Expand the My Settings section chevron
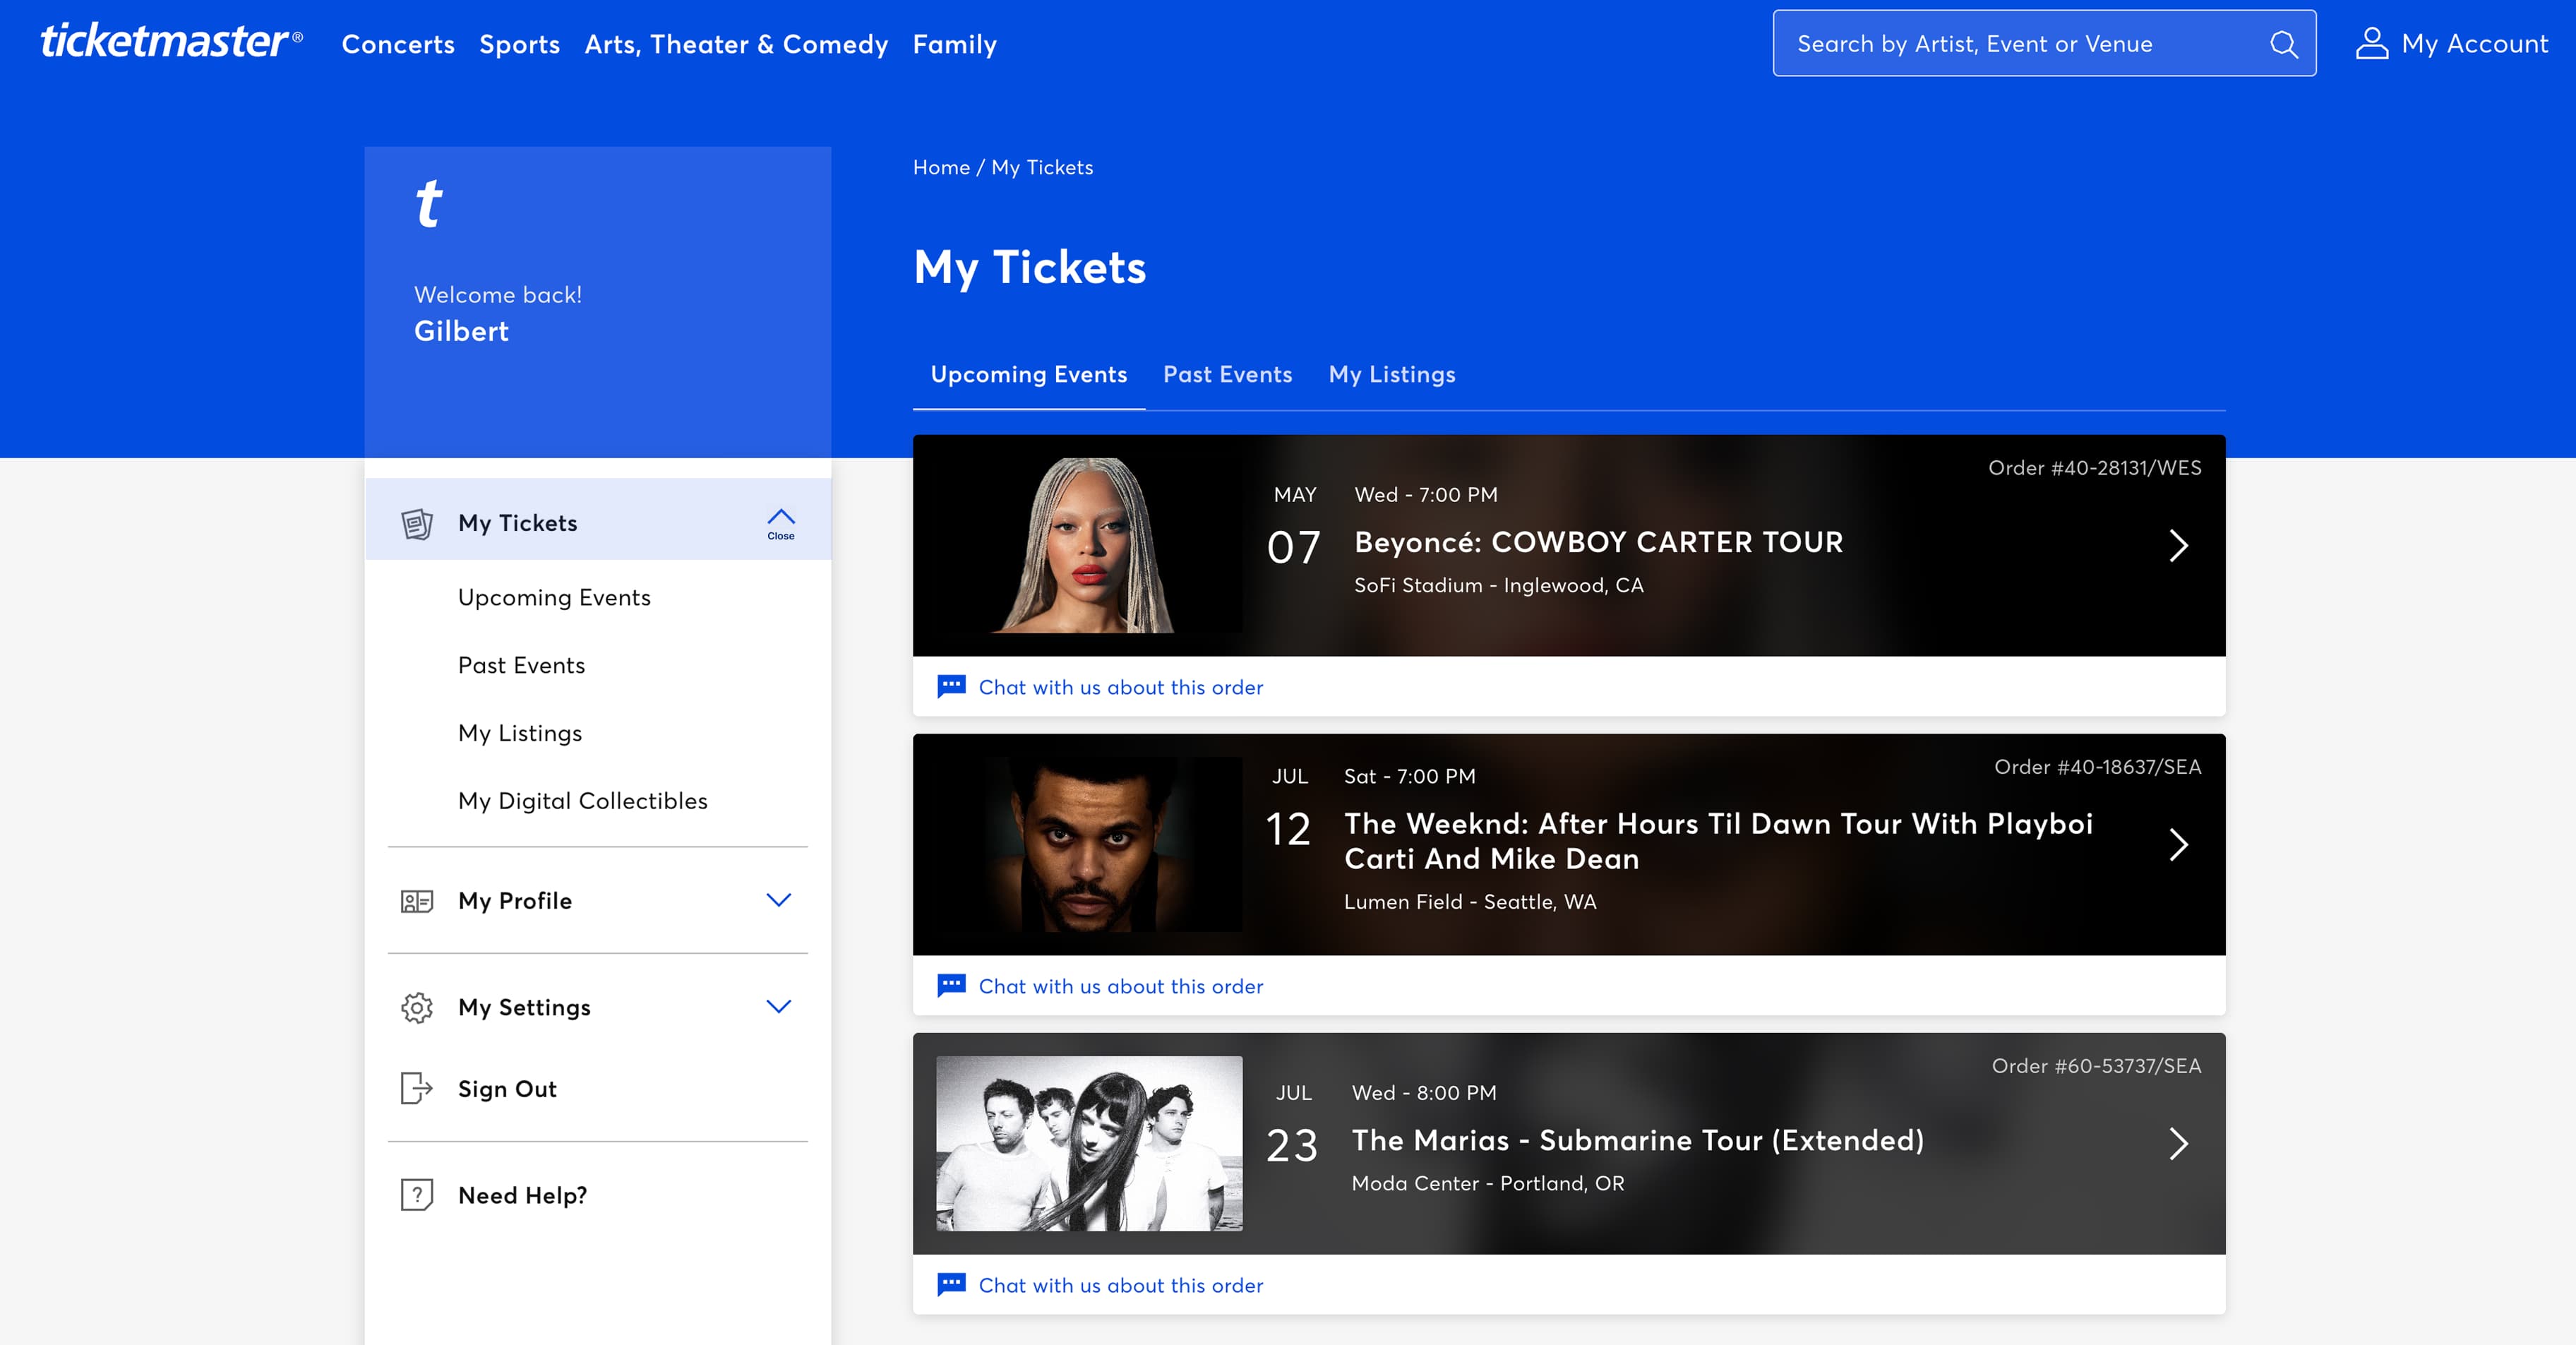This screenshot has width=2576, height=1345. tap(779, 1006)
